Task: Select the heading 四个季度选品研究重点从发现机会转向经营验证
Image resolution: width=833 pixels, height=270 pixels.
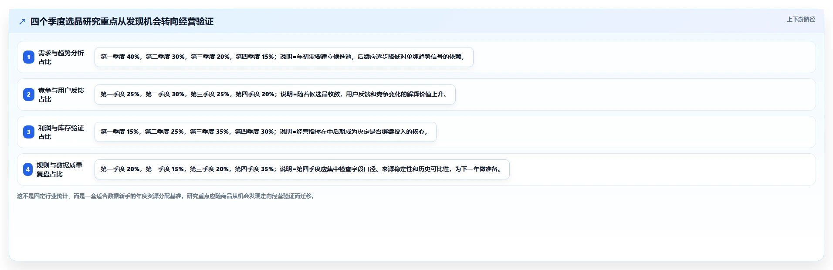Action: [x=122, y=22]
